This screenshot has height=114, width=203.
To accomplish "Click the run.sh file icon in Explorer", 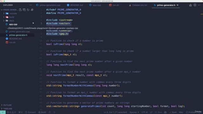I will click(x=7, y=42).
